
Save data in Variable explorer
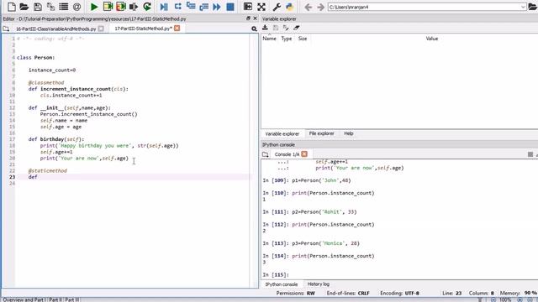click(276, 28)
